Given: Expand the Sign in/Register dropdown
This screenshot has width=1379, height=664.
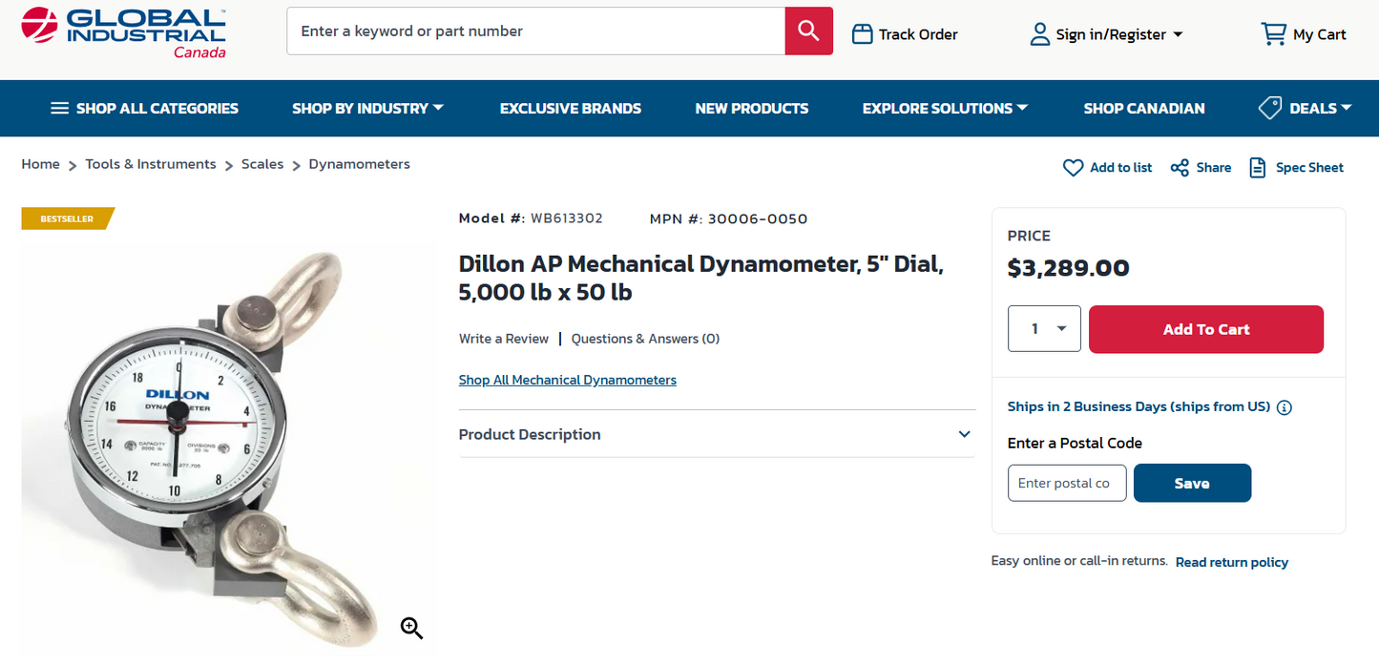Looking at the screenshot, I should click(1179, 33).
